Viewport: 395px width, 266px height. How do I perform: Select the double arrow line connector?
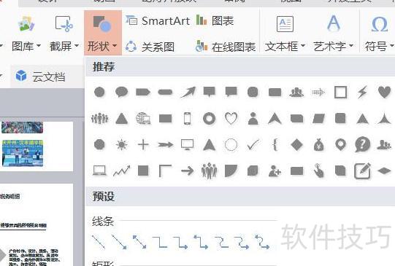pyautogui.click(x=139, y=242)
